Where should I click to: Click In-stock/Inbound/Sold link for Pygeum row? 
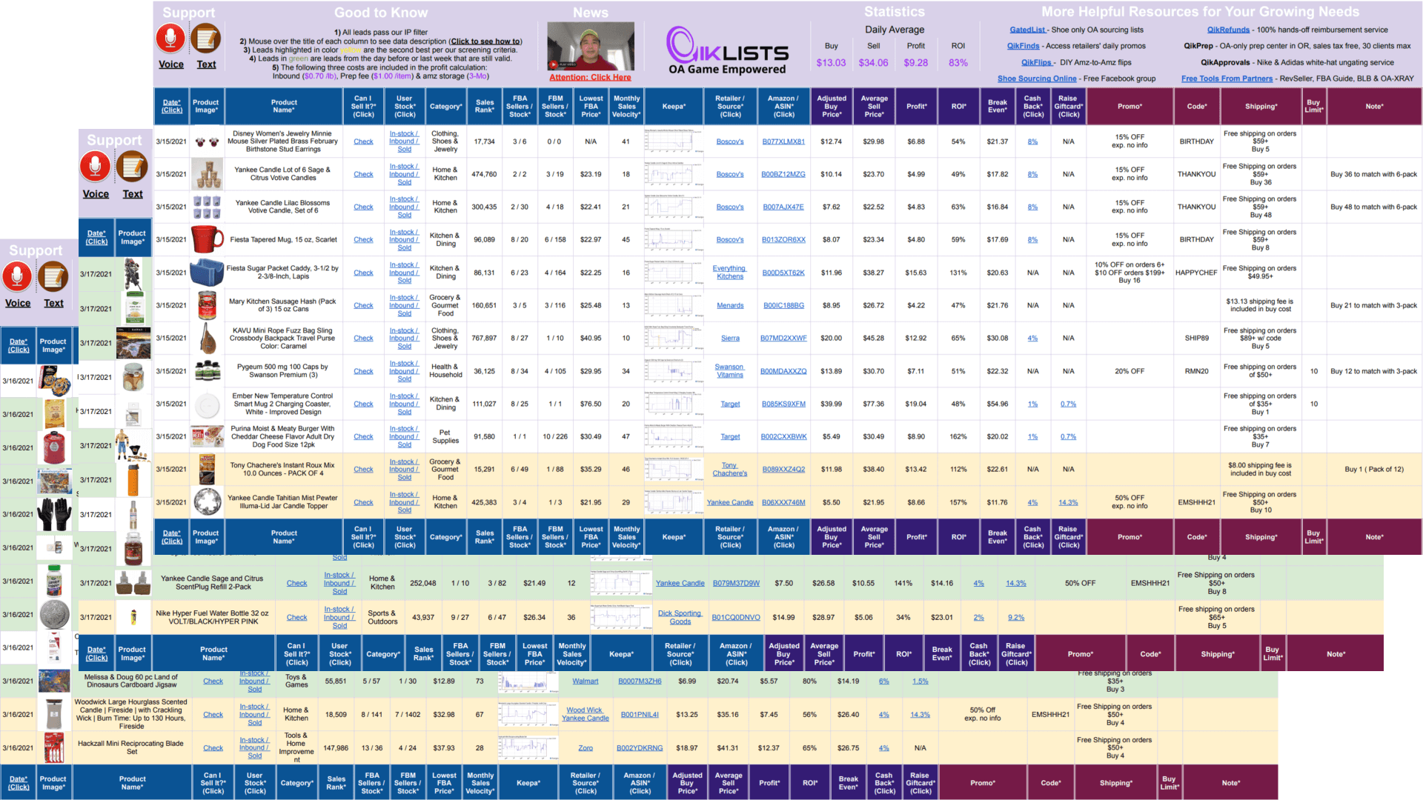[x=404, y=371]
